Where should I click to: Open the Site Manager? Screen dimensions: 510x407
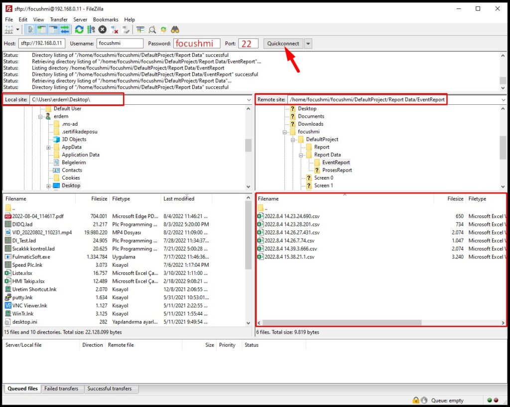coord(10,29)
